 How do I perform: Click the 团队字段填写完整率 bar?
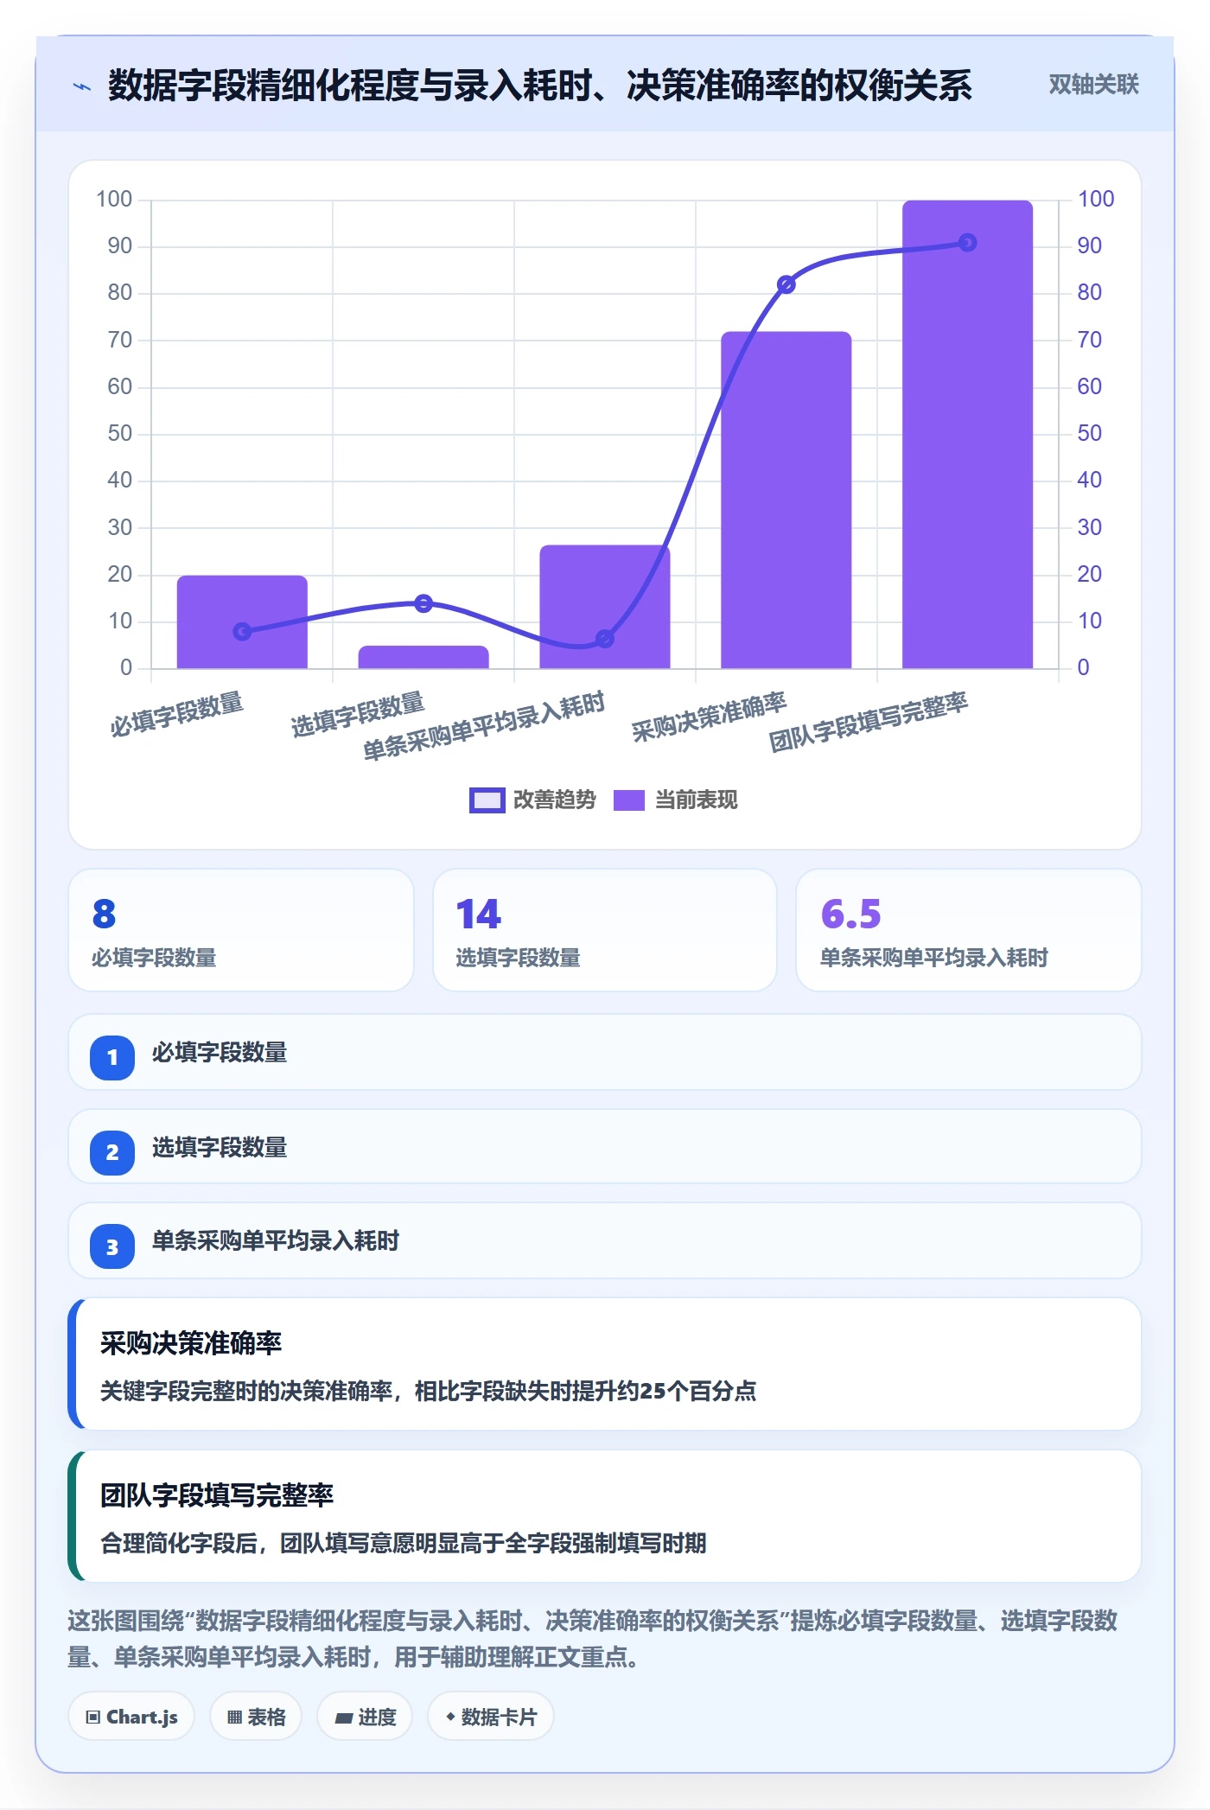(x=968, y=434)
